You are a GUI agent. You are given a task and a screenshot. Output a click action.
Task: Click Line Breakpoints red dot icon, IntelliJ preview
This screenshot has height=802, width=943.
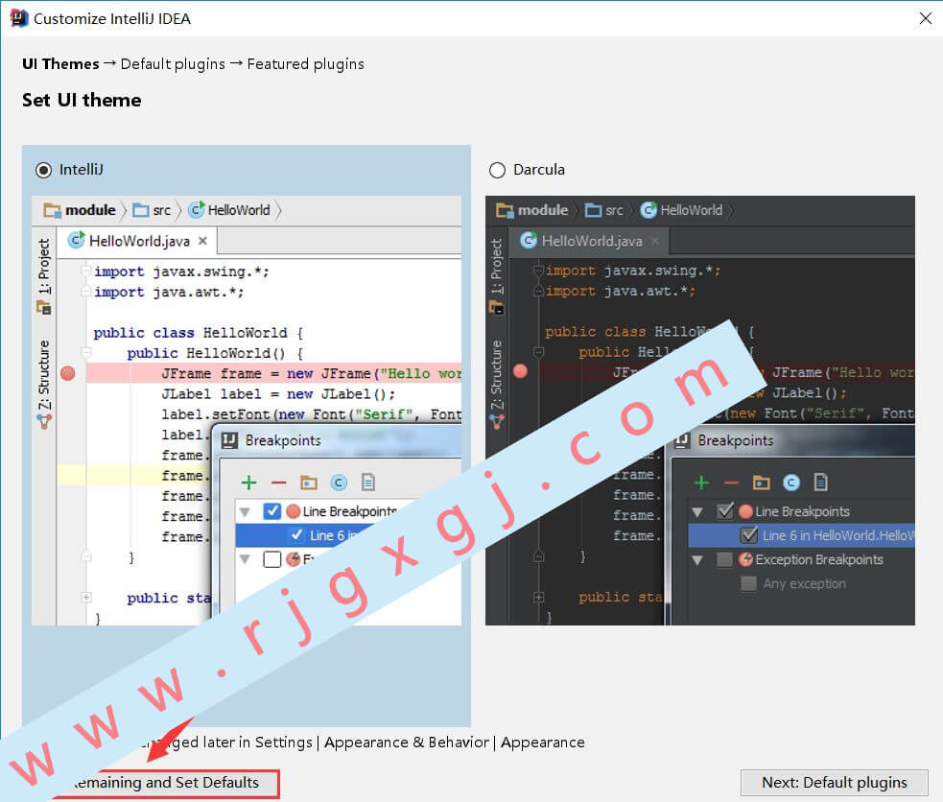(294, 511)
